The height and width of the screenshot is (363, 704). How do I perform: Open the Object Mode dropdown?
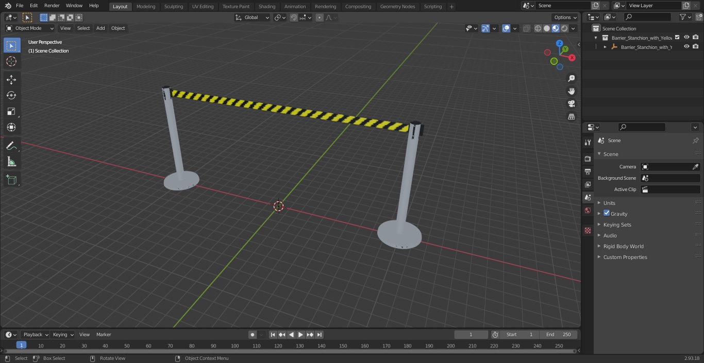tap(30, 28)
